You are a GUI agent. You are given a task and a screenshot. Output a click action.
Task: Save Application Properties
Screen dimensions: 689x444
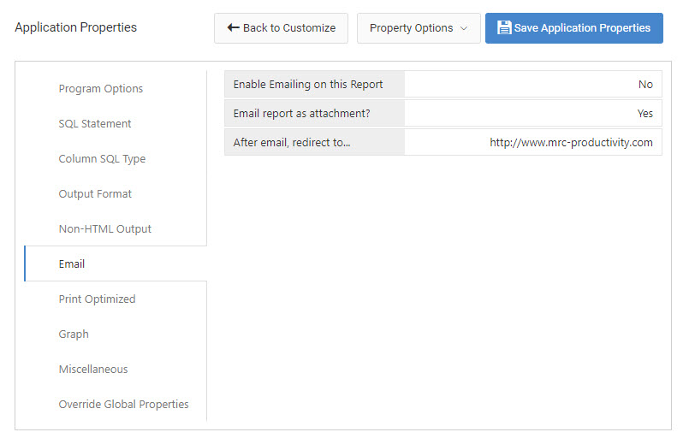click(x=573, y=28)
